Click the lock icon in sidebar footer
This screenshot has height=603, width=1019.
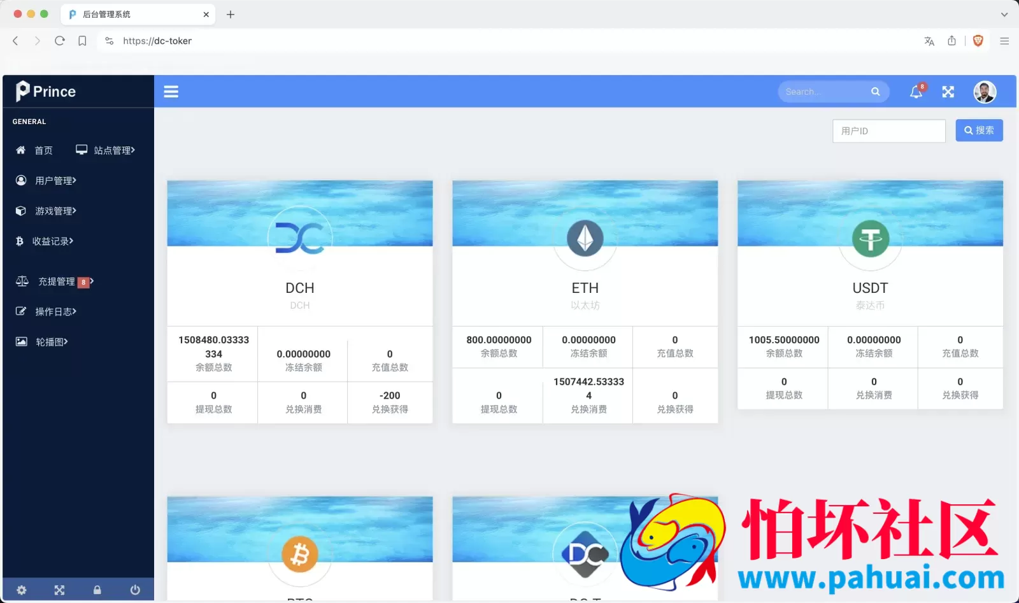(97, 590)
